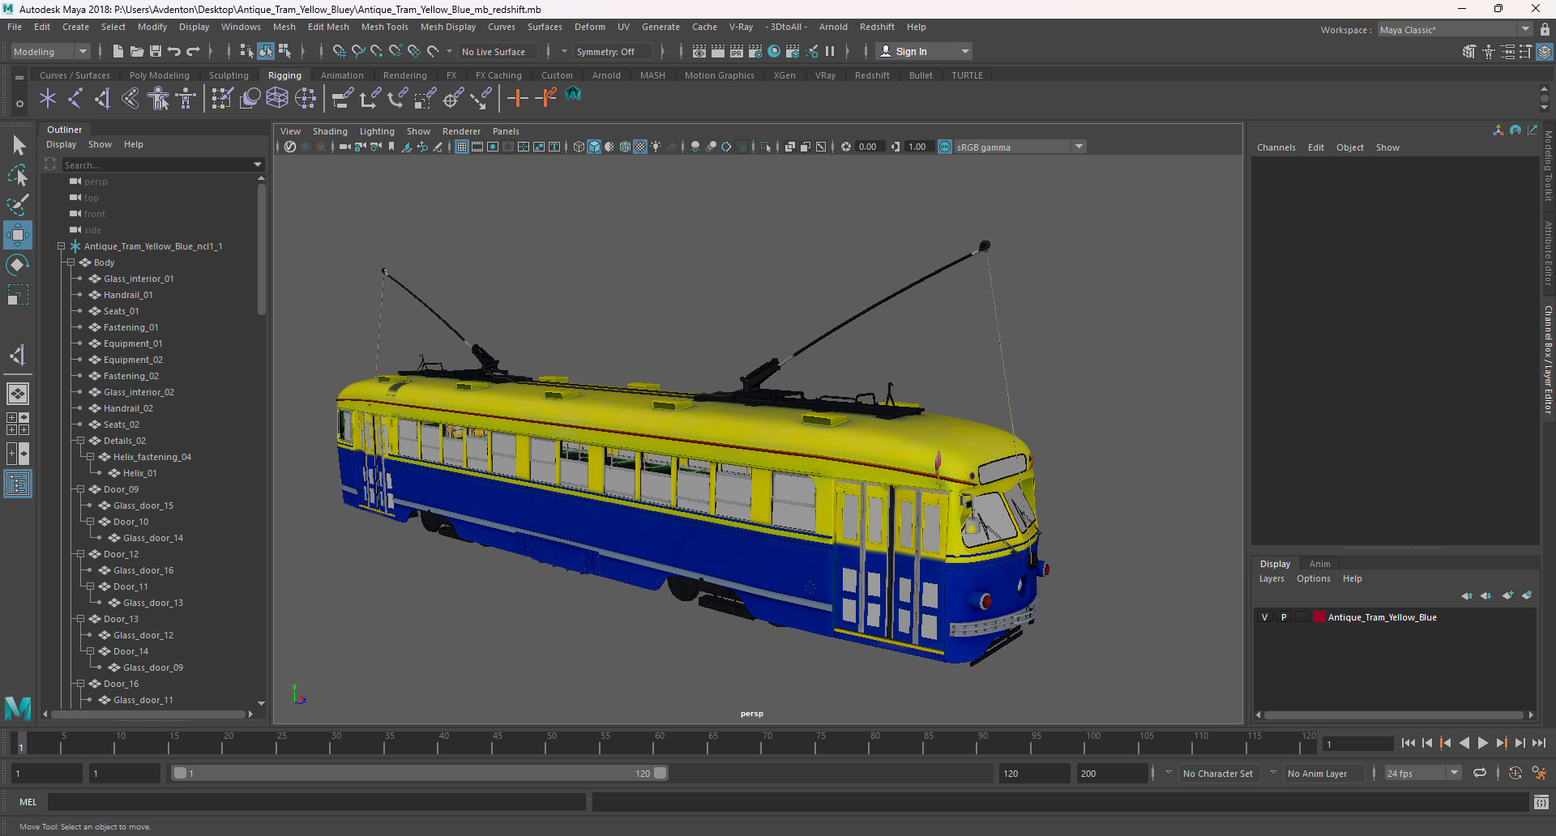
Task: Click the Antique_Tram_Yellow_Blue layer color swatch
Action: (1319, 617)
